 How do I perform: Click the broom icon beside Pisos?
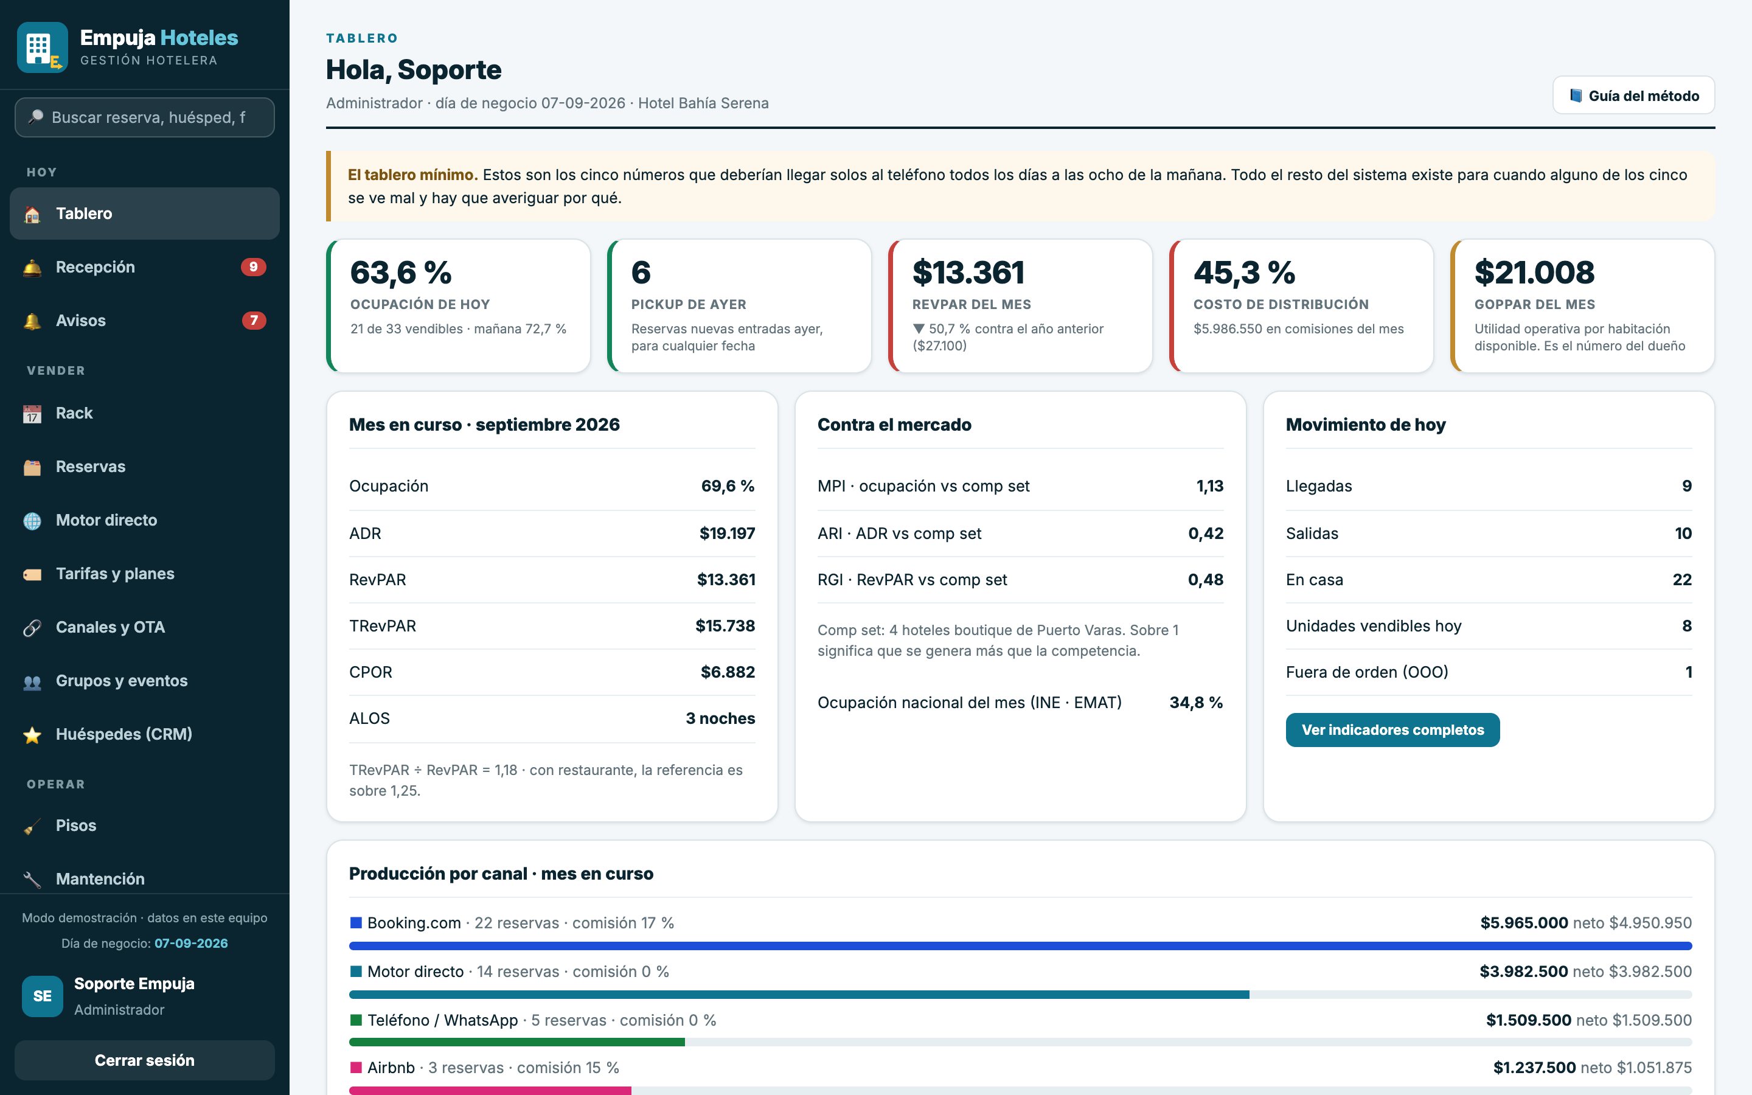pos(33,827)
